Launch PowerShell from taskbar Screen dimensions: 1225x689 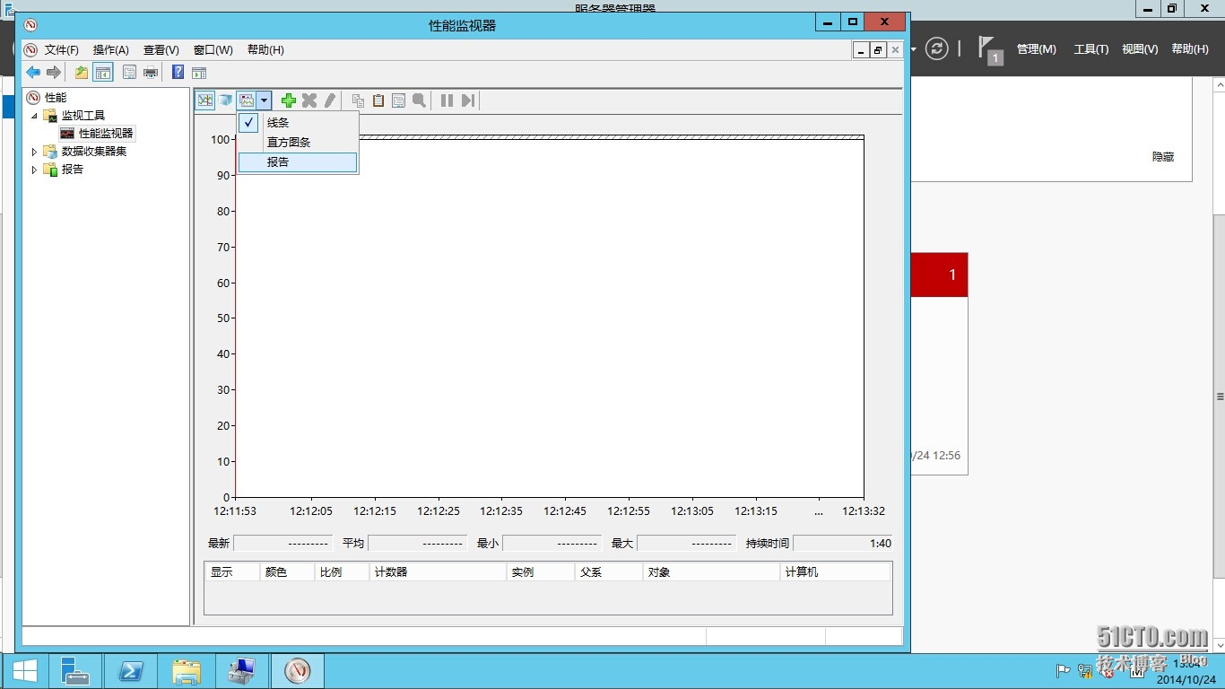(x=131, y=671)
